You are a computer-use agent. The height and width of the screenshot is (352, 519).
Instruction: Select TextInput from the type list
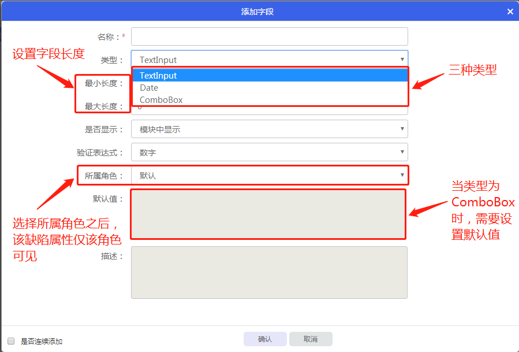[x=231, y=75]
